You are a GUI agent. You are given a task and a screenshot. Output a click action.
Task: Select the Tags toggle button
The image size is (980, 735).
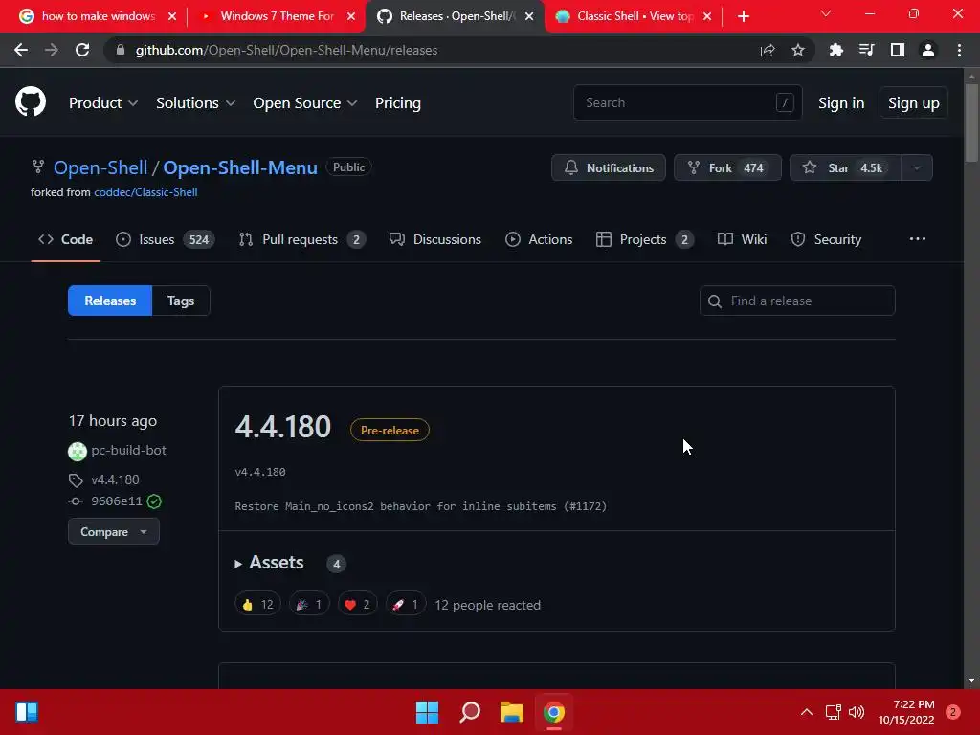click(181, 301)
